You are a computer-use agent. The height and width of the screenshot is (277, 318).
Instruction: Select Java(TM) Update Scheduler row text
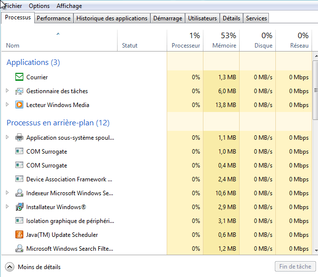[62, 235]
